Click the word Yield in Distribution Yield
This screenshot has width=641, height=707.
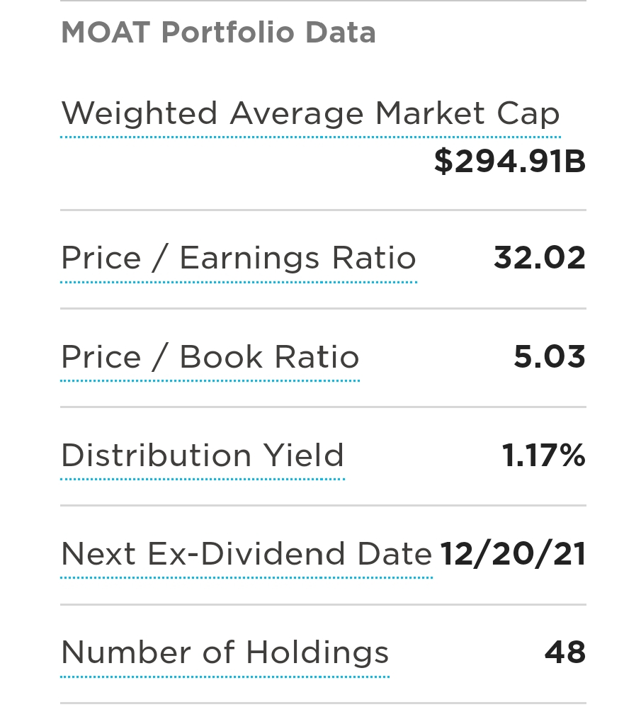tap(304, 455)
